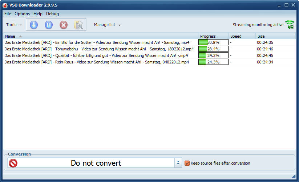This screenshot has height=182, width=299.
Task: Minimize the VSO Downloader window
Action: pyautogui.click(x=279, y=5)
